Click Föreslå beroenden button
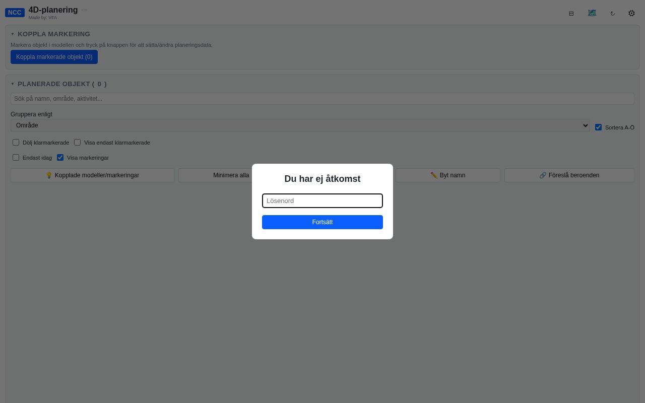Image resolution: width=645 pixels, height=403 pixels. coord(569,175)
